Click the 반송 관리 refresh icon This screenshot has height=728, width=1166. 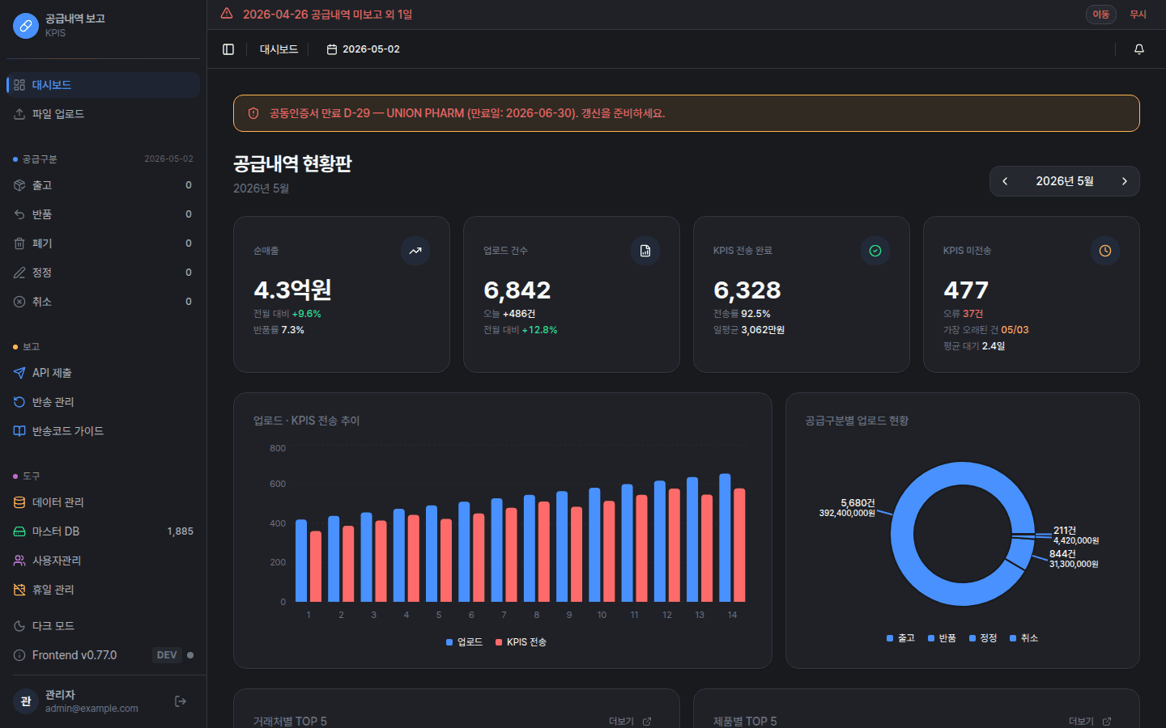coord(19,402)
